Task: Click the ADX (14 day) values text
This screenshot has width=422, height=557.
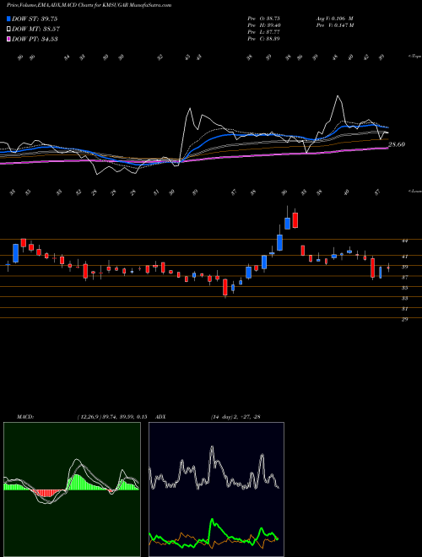Action: tap(235, 417)
